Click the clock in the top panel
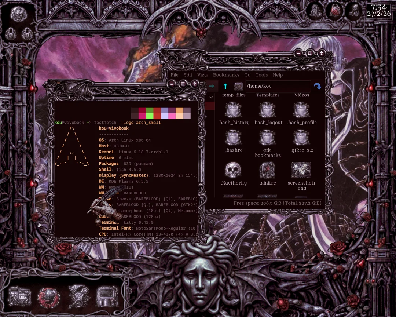The image size is (396, 317). [x=378, y=11]
